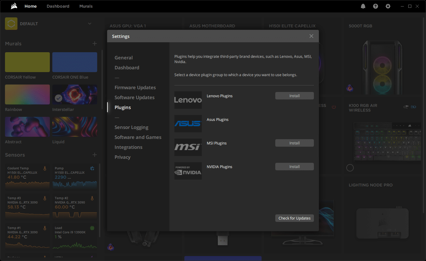The height and width of the screenshot is (261, 426).
Task: Open Software and Games settings section
Action: pyautogui.click(x=138, y=137)
